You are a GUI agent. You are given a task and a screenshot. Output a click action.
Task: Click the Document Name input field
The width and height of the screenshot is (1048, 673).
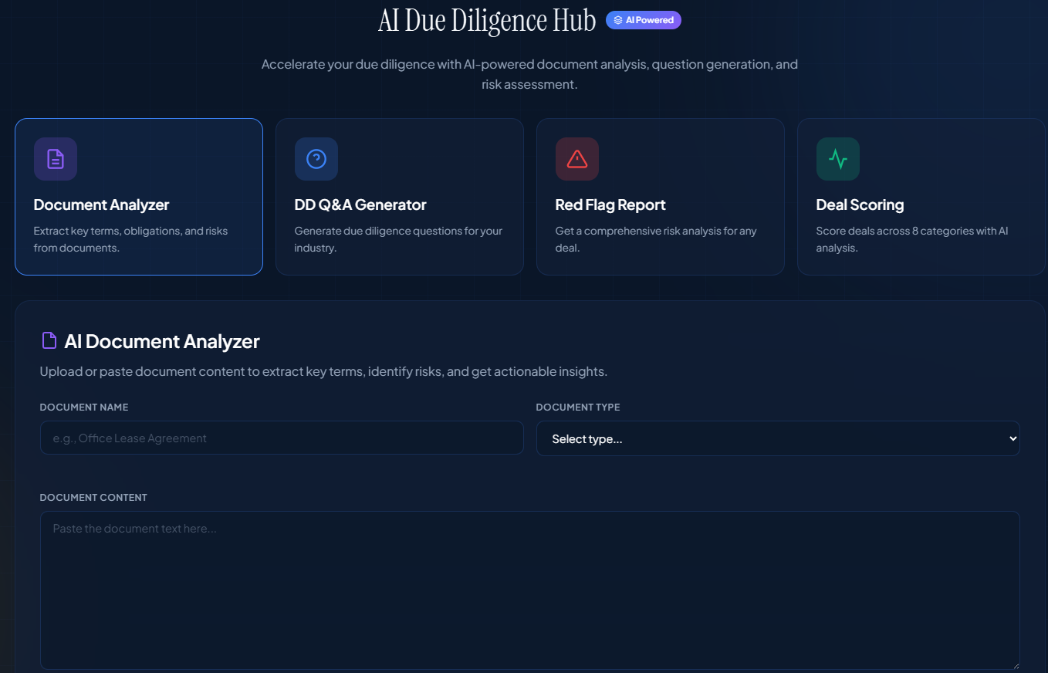282,438
